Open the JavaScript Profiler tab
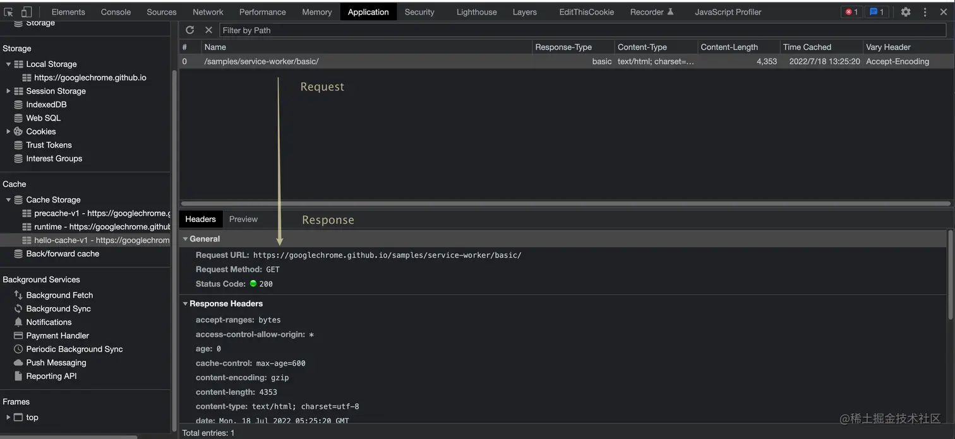The image size is (955, 439). click(728, 12)
